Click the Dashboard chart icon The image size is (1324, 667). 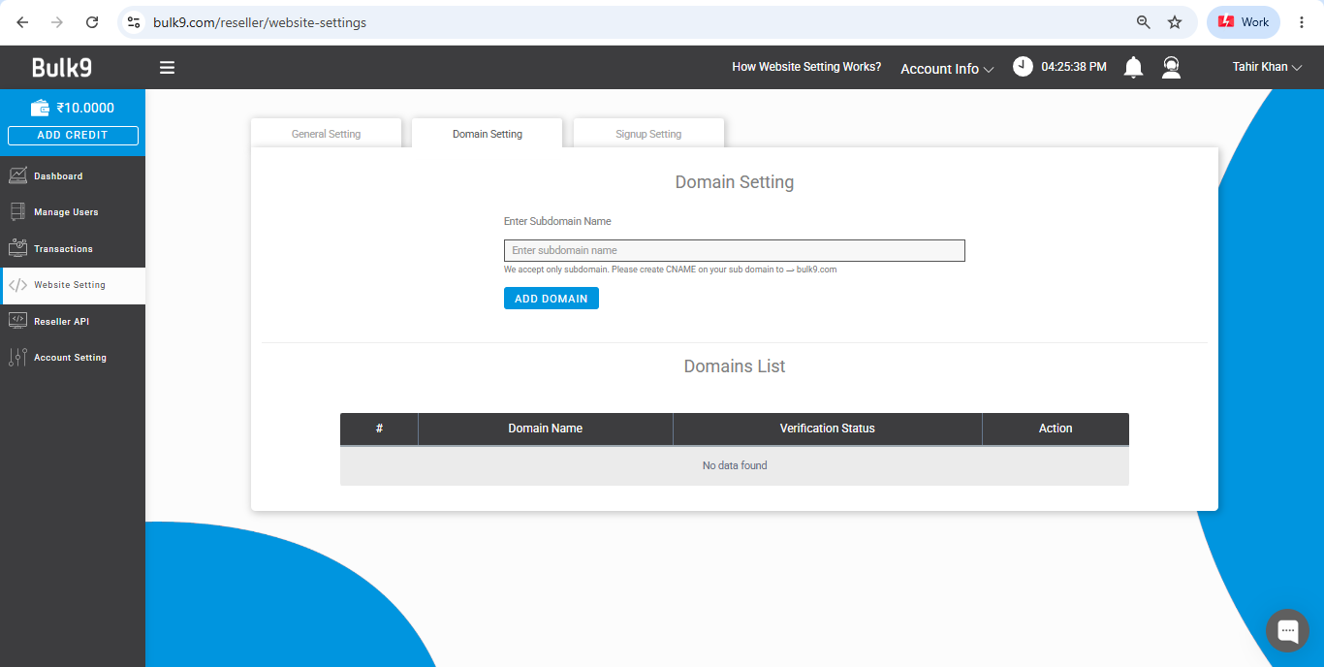pyautogui.click(x=17, y=175)
